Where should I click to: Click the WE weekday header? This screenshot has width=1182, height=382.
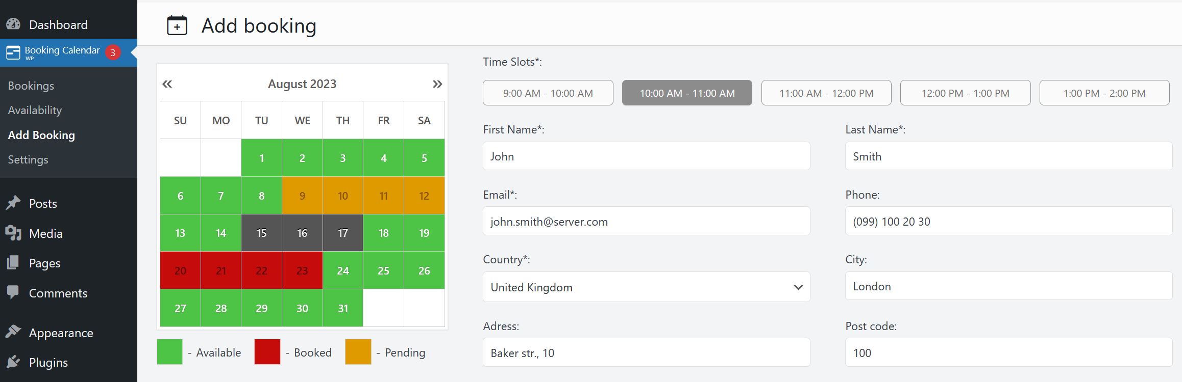point(302,121)
